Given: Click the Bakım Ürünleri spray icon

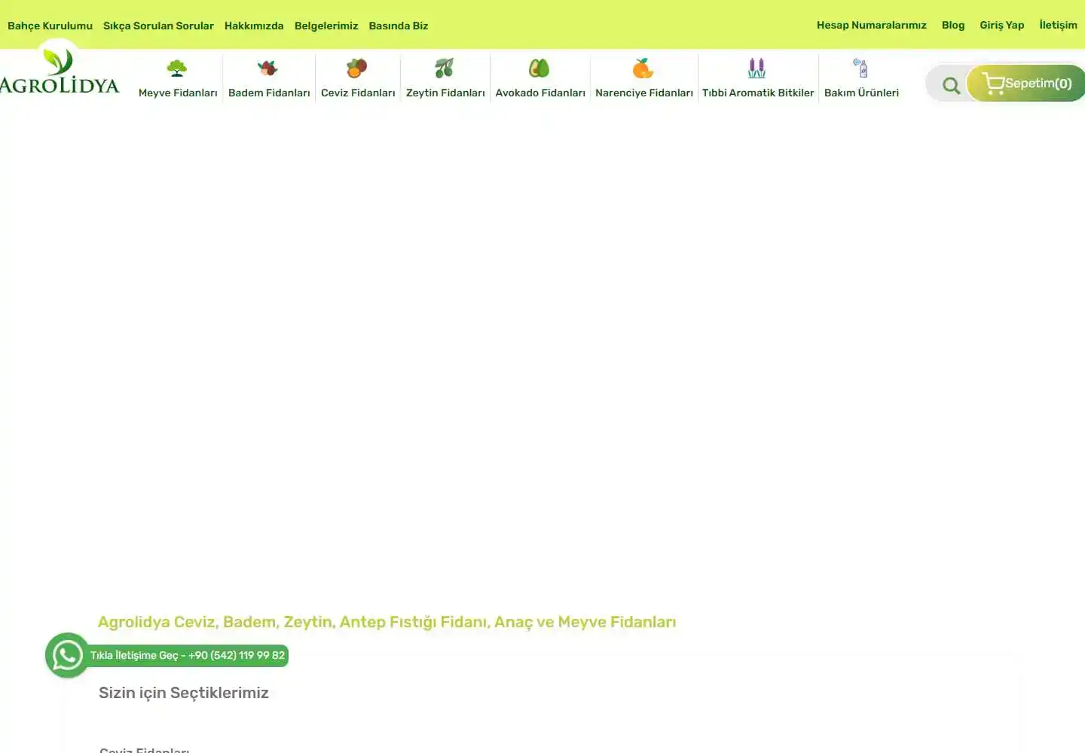Looking at the screenshot, I should [860, 69].
